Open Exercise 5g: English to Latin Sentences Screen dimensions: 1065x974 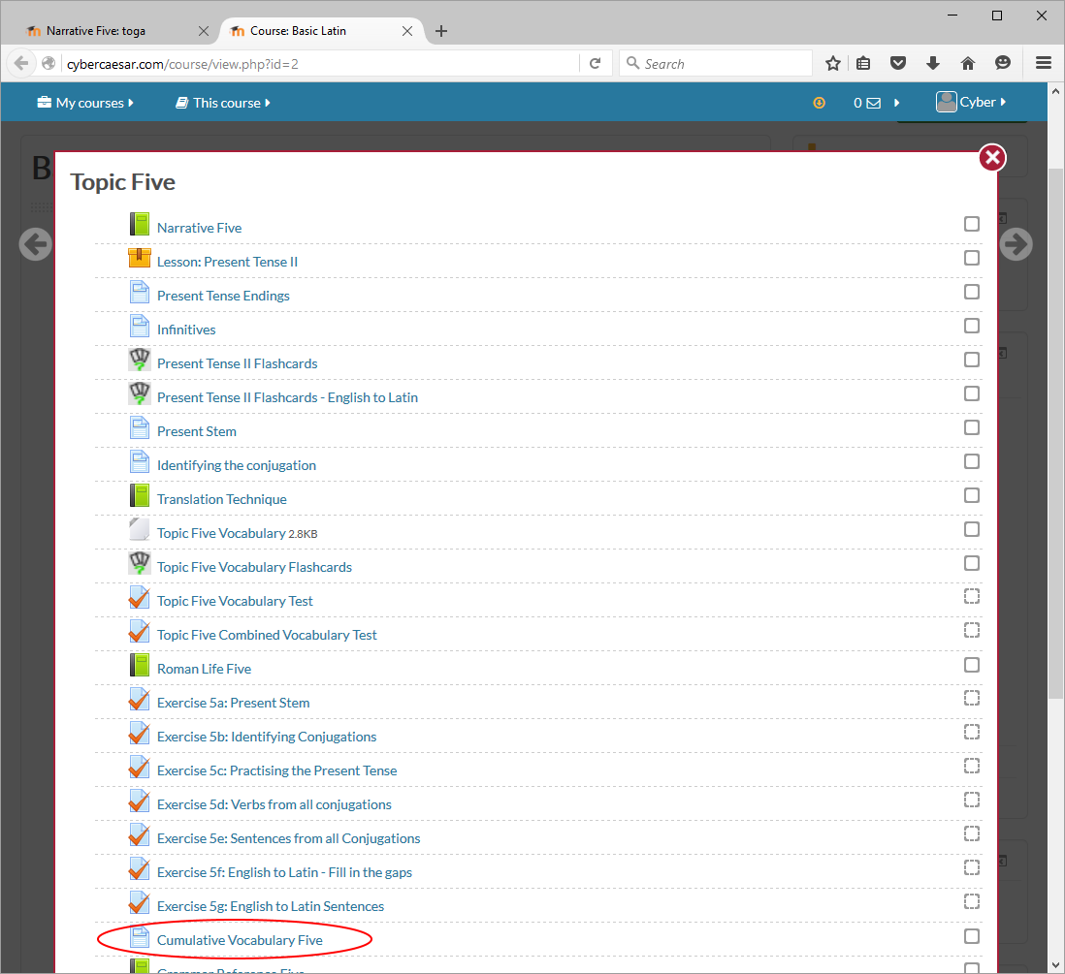(x=271, y=907)
